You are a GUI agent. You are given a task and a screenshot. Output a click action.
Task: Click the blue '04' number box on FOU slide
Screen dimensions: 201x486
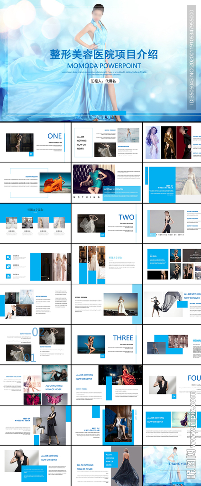click(174, 396)
